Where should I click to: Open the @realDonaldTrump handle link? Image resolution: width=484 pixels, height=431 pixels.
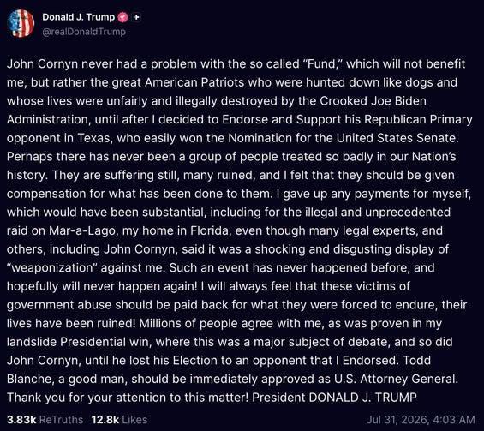84,32
